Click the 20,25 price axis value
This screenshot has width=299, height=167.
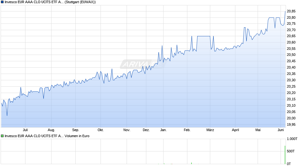291,87
